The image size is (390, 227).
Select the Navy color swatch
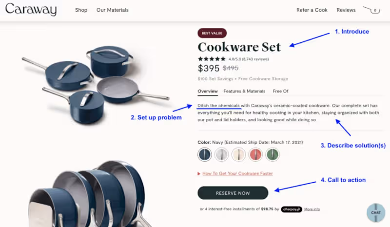click(205, 154)
